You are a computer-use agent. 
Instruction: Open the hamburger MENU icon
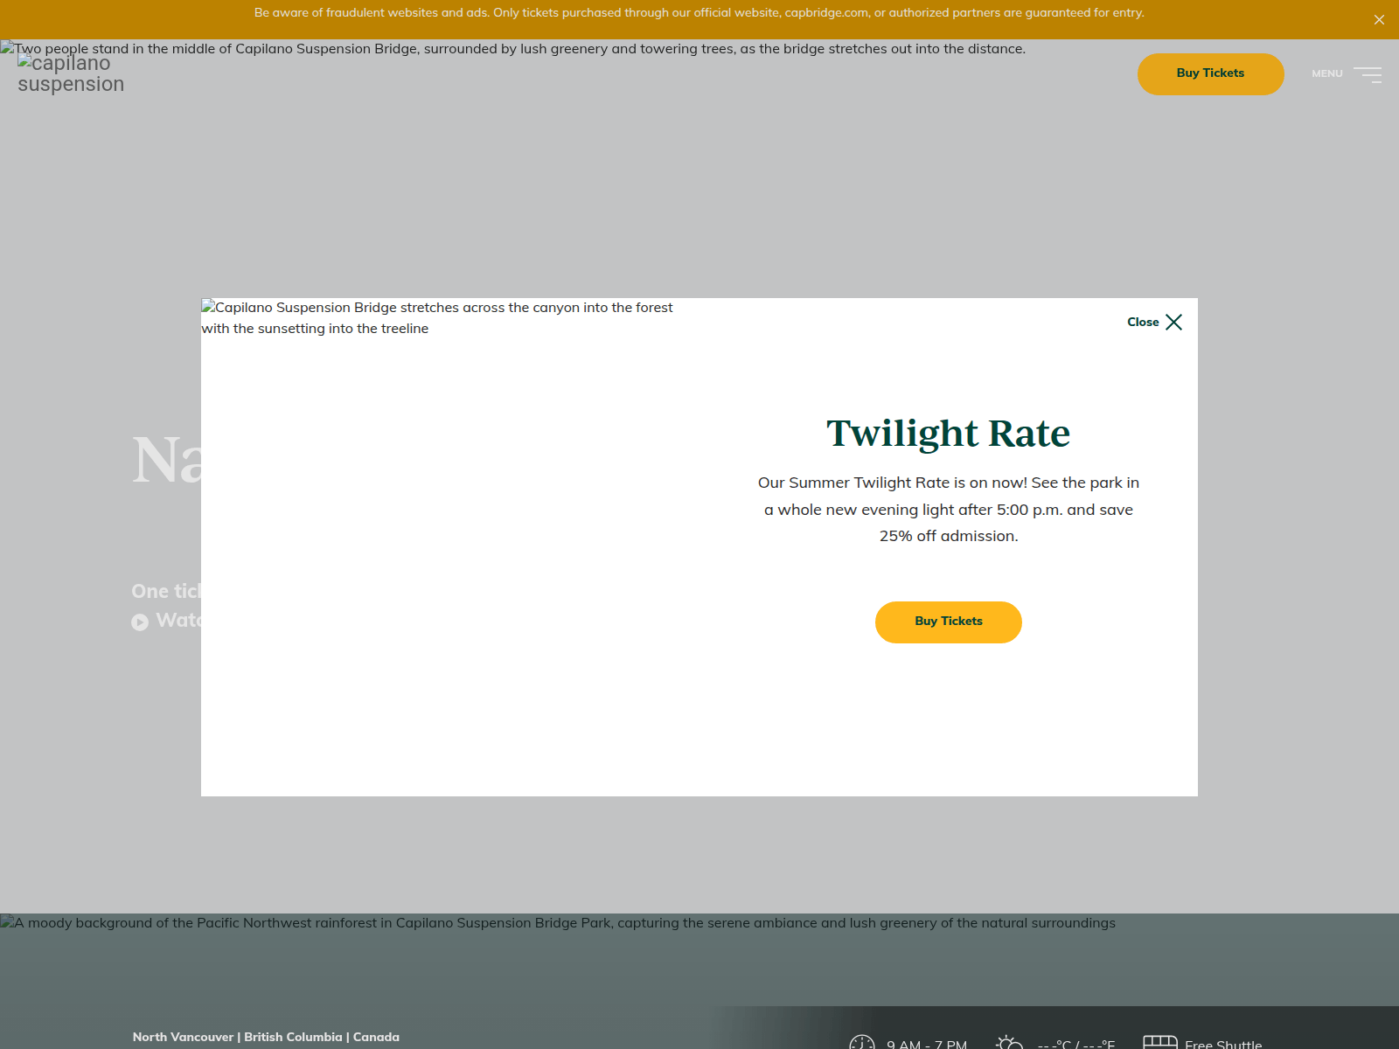pyautogui.click(x=1368, y=74)
